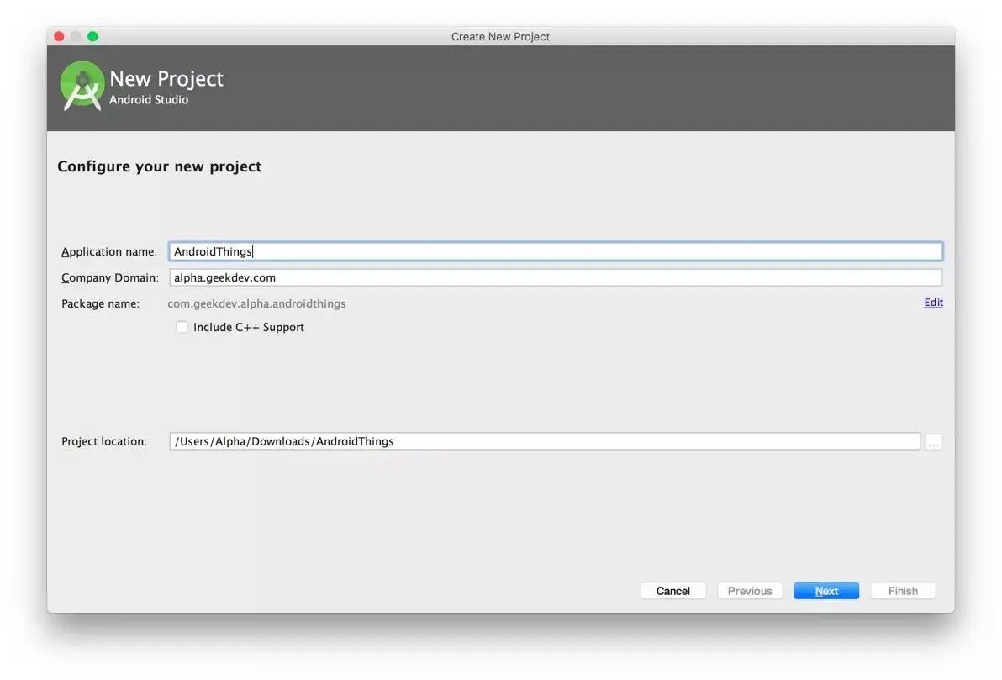Enable Include C++ Support checkbox
Screen dimensions: 1002x680
tap(182, 327)
